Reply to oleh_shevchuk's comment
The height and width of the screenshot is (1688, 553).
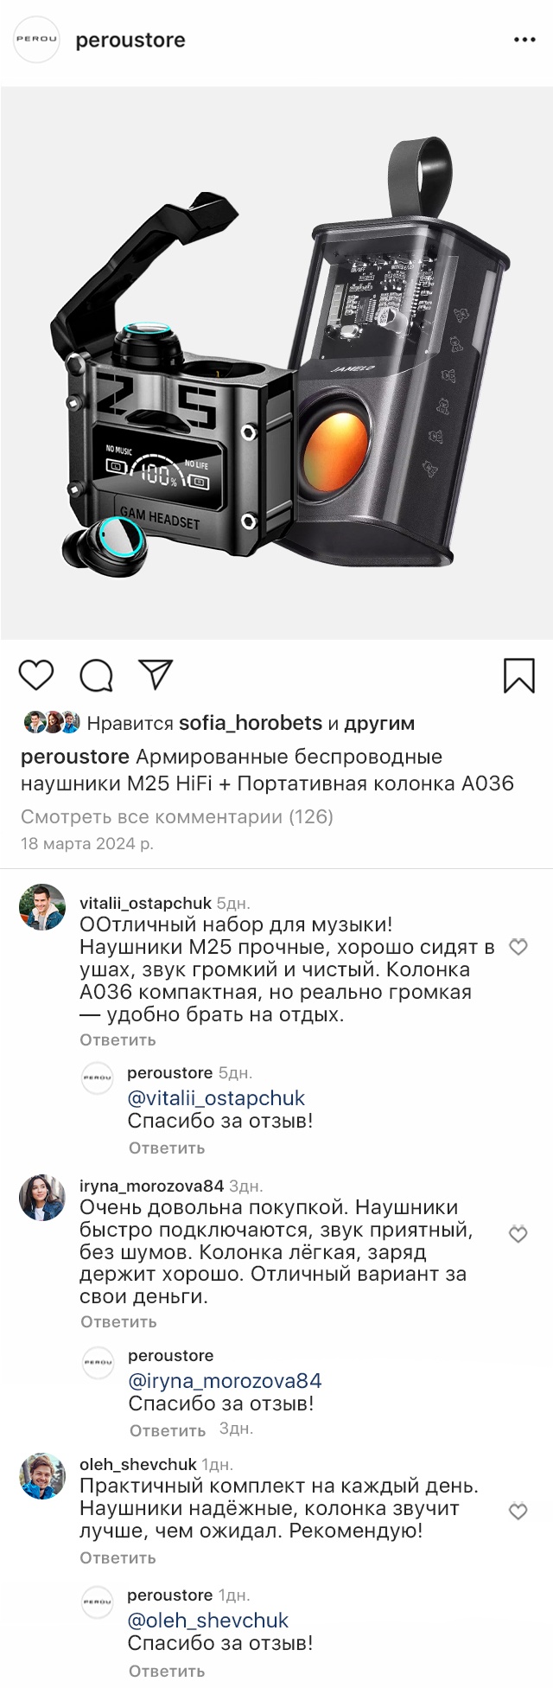click(118, 1557)
